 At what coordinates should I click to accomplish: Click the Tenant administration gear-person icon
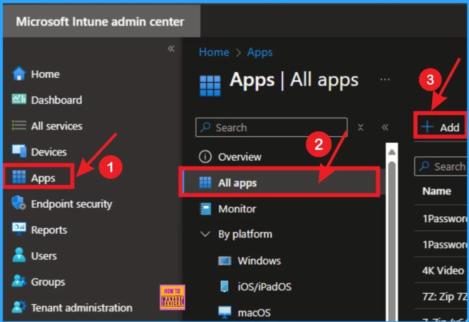(x=19, y=307)
